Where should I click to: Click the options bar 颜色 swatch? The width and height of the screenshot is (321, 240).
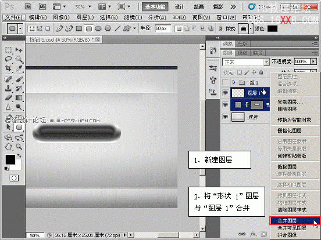click(x=272, y=29)
